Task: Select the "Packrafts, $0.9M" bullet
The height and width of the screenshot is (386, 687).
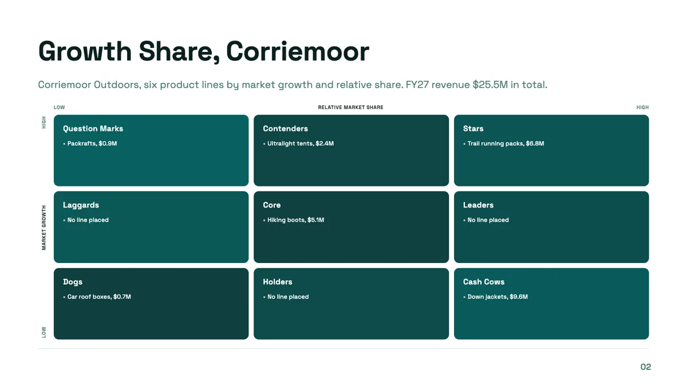Action: [x=92, y=144]
